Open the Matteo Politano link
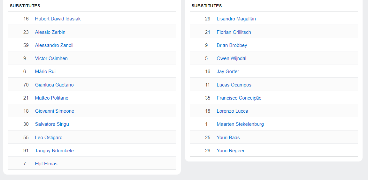 tap(51, 98)
